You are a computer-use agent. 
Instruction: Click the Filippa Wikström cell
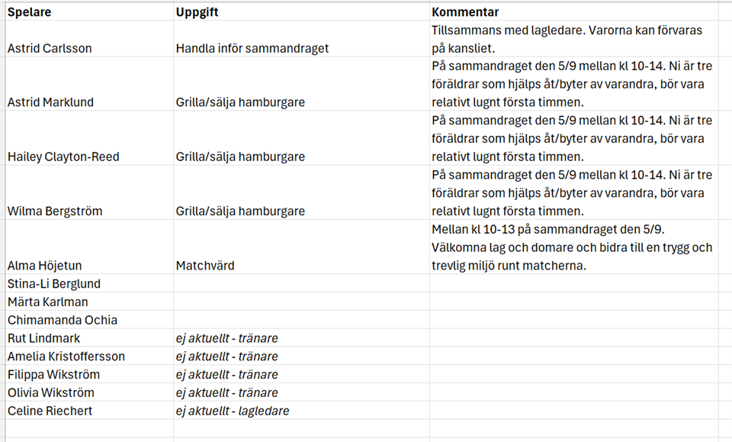(89, 374)
